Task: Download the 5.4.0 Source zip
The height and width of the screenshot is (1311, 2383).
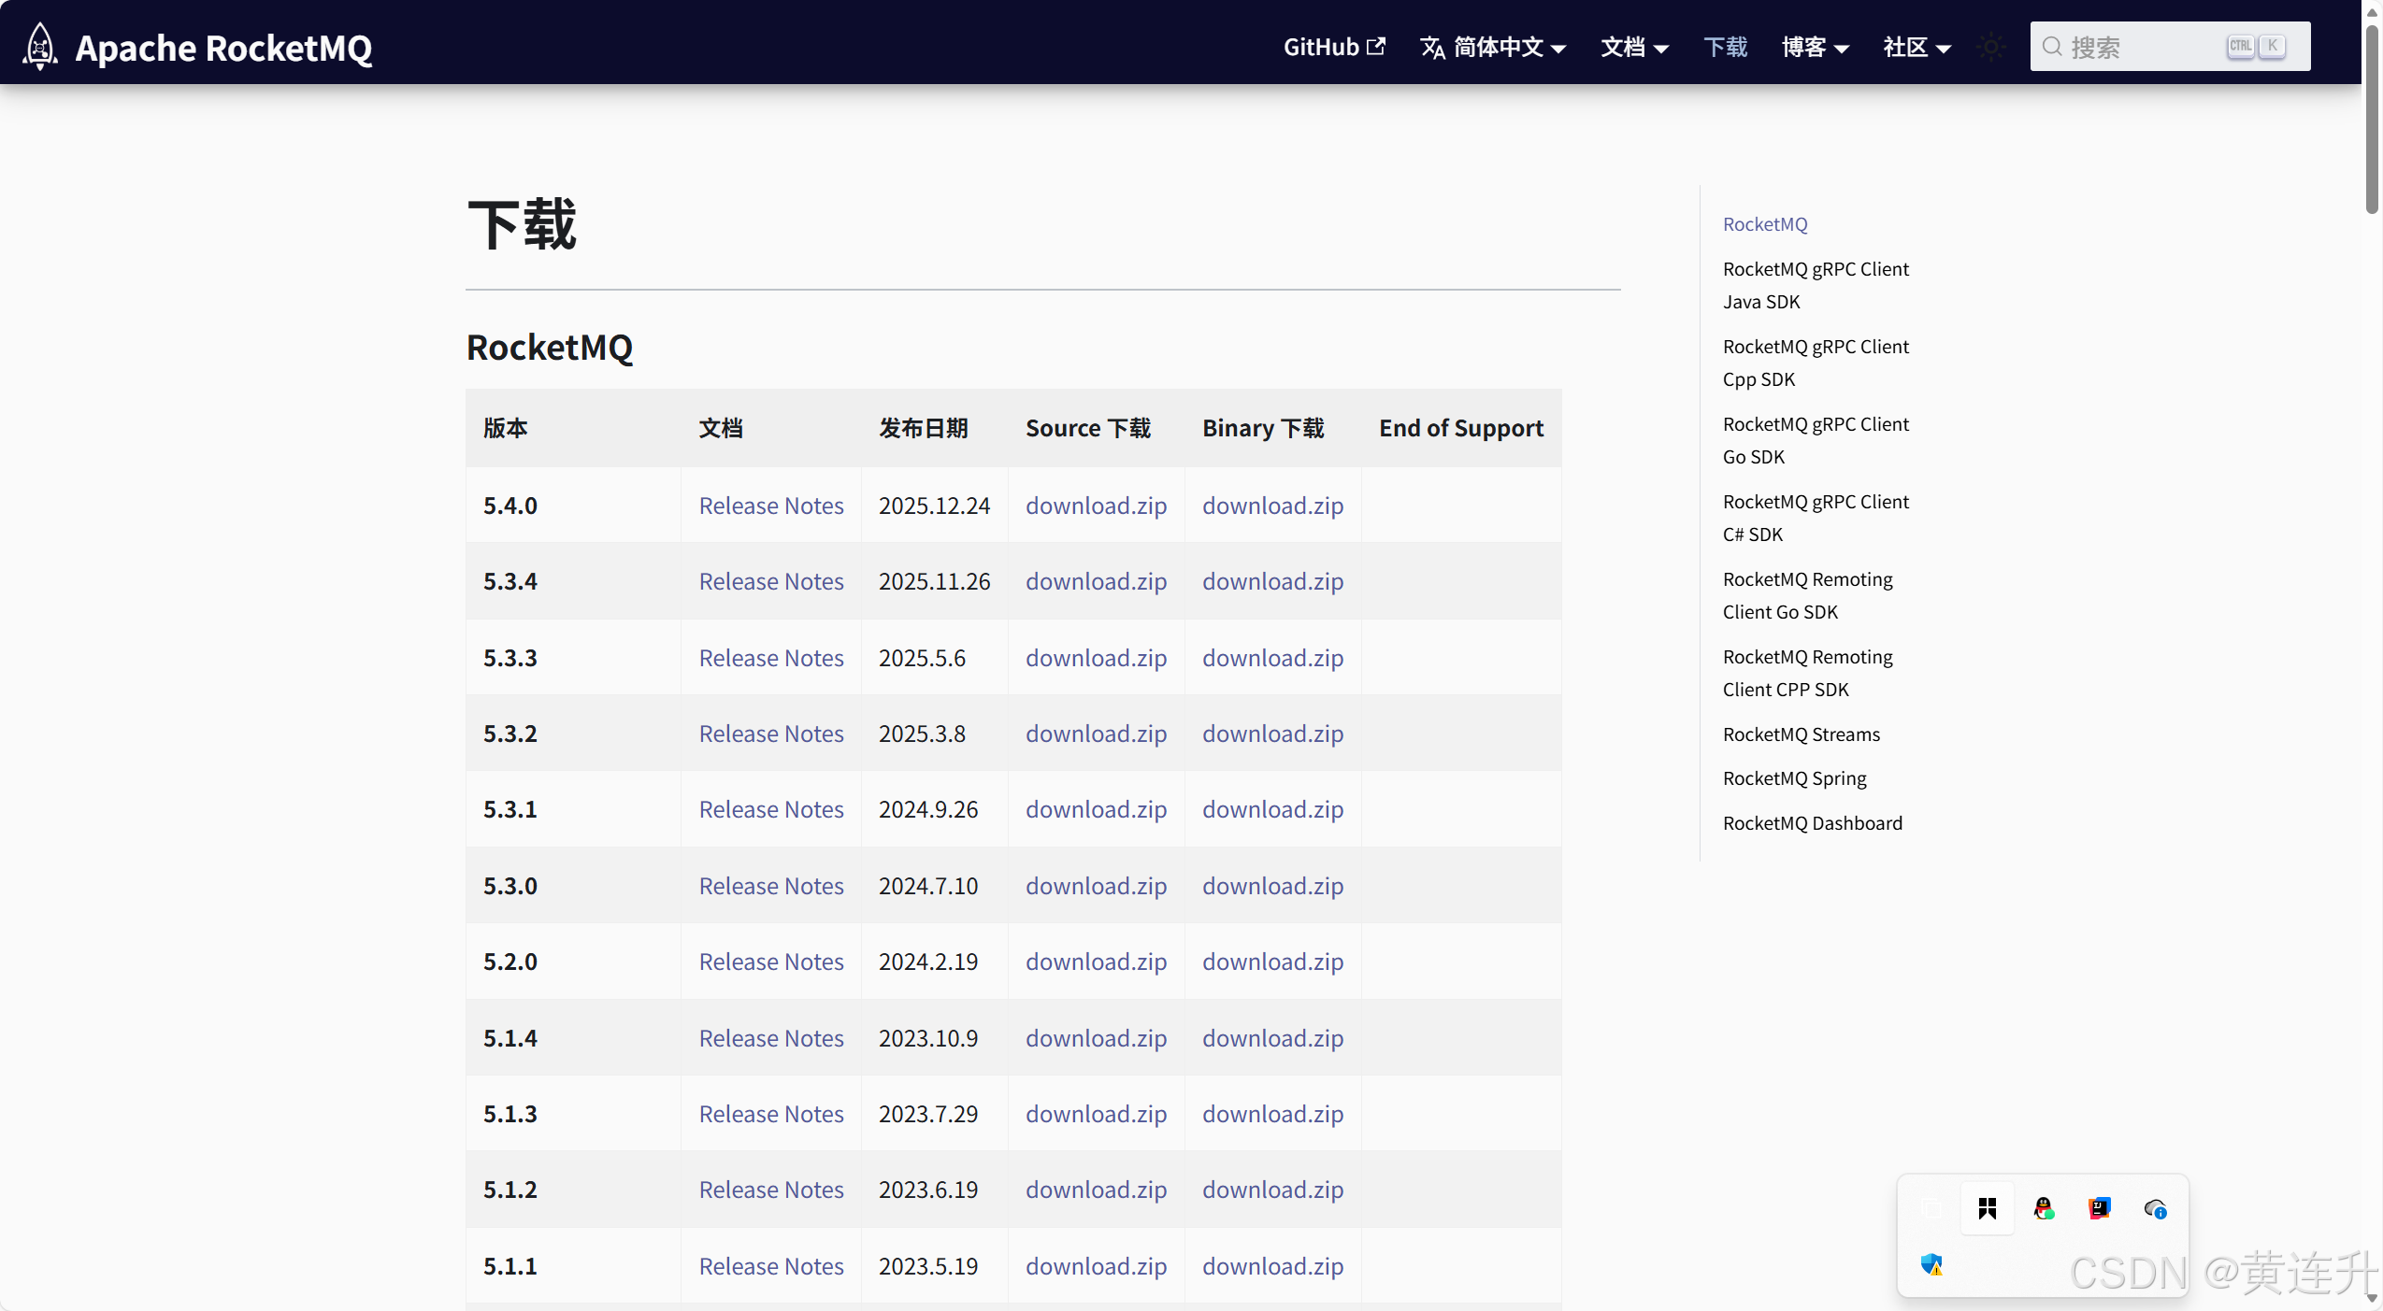Action: [x=1096, y=506]
